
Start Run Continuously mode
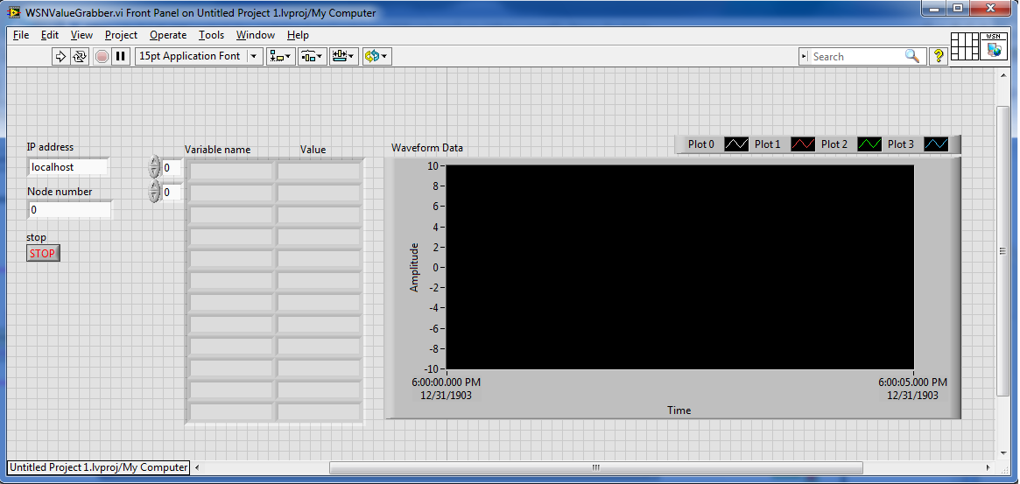point(80,56)
